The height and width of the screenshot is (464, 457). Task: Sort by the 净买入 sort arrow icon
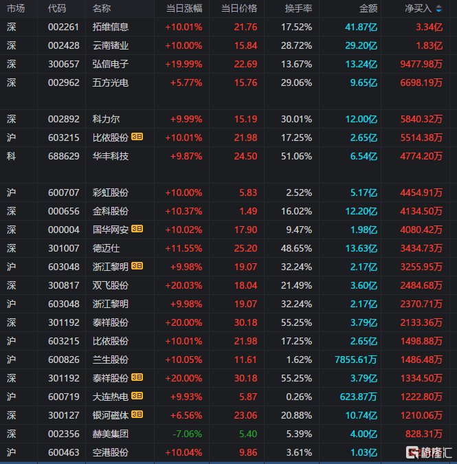click(x=438, y=9)
